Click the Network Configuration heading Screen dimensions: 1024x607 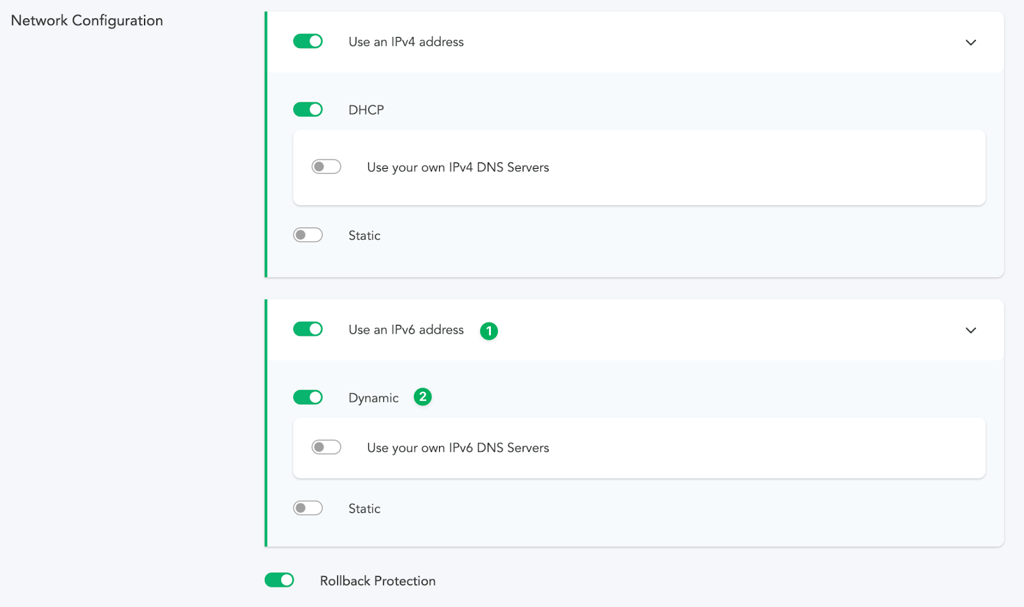pos(87,20)
